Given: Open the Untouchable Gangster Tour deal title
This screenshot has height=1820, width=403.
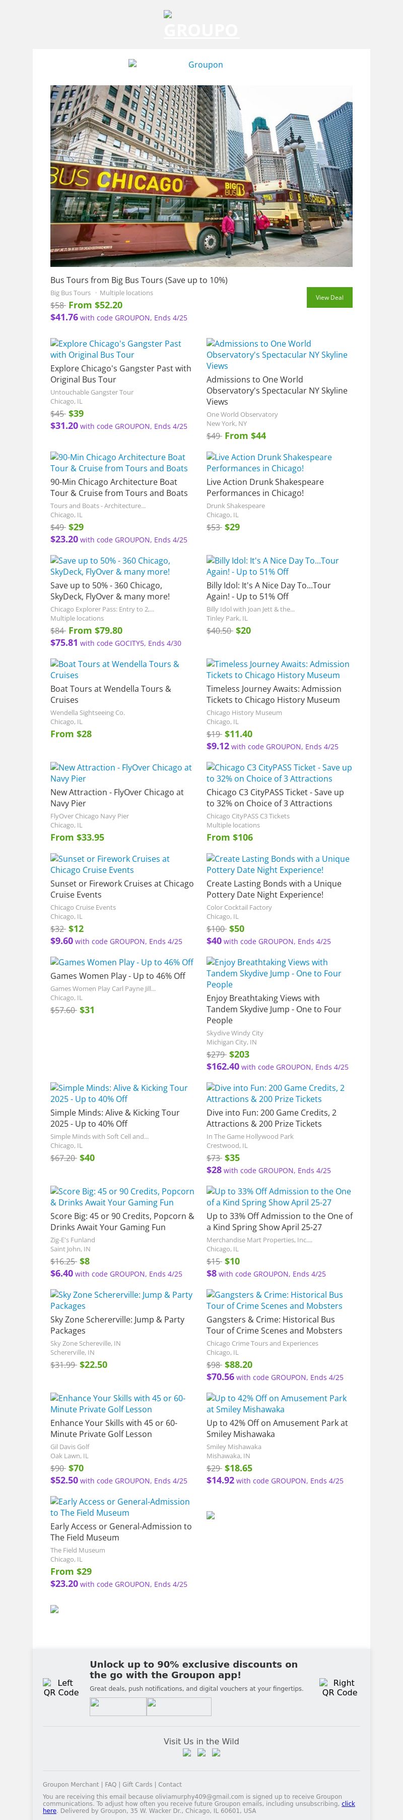Looking at the screenshot, I should click(121, 374).
